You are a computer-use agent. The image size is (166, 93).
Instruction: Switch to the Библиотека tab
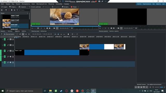click(44, 31)
